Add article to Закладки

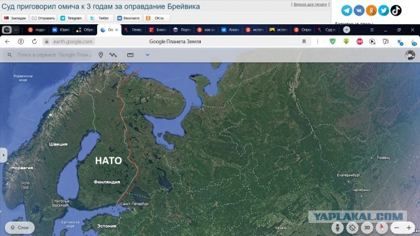(15, 18)
